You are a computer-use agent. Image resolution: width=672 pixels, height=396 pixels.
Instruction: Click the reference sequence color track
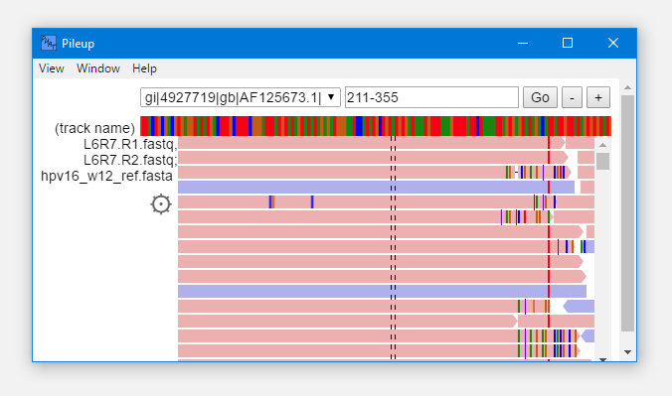[x=376, y=126]
